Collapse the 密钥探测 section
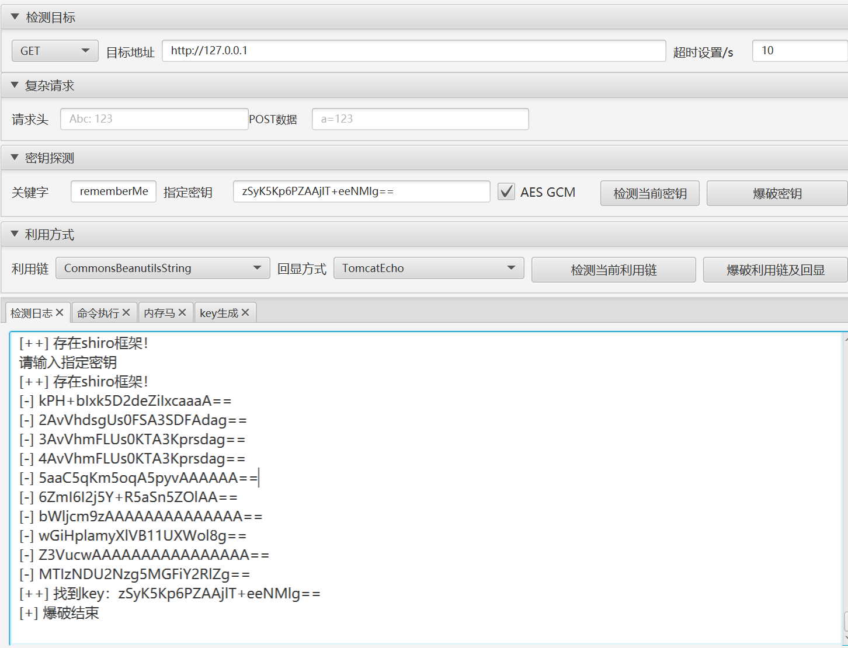The image size is (848, 648). (15, 158)
